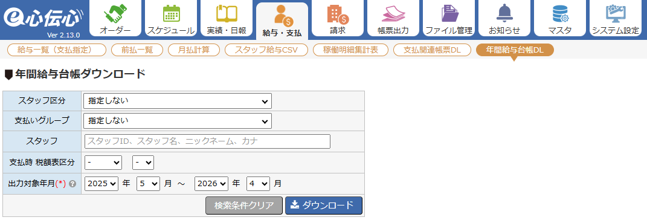This screenshot has width=647, height=220.
Task: Open the second 支払時 税額表区分 dropdown
Action: tap(143, 163)
